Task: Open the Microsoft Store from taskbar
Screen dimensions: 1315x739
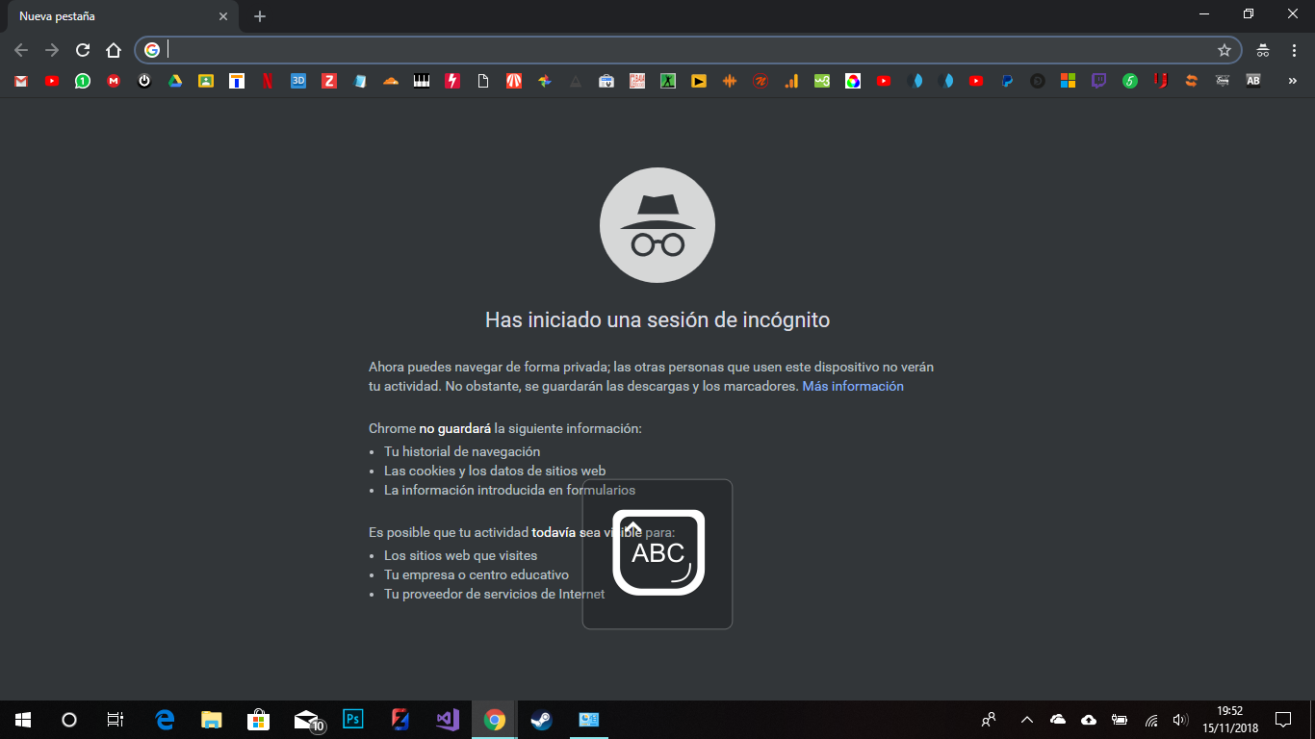Action: pyautogui.click(x=258, y=720)
